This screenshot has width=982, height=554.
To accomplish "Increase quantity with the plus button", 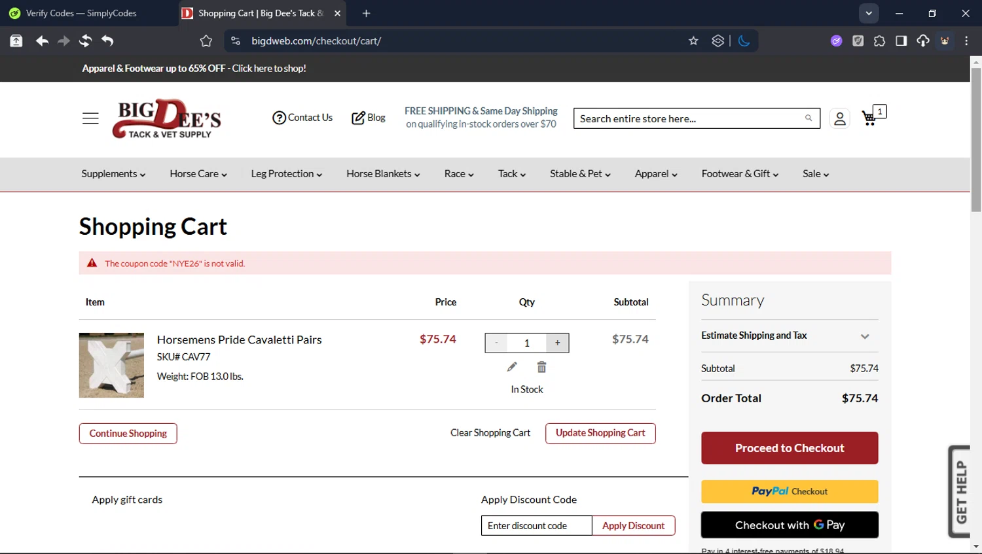I will click(x=557, y=343).
